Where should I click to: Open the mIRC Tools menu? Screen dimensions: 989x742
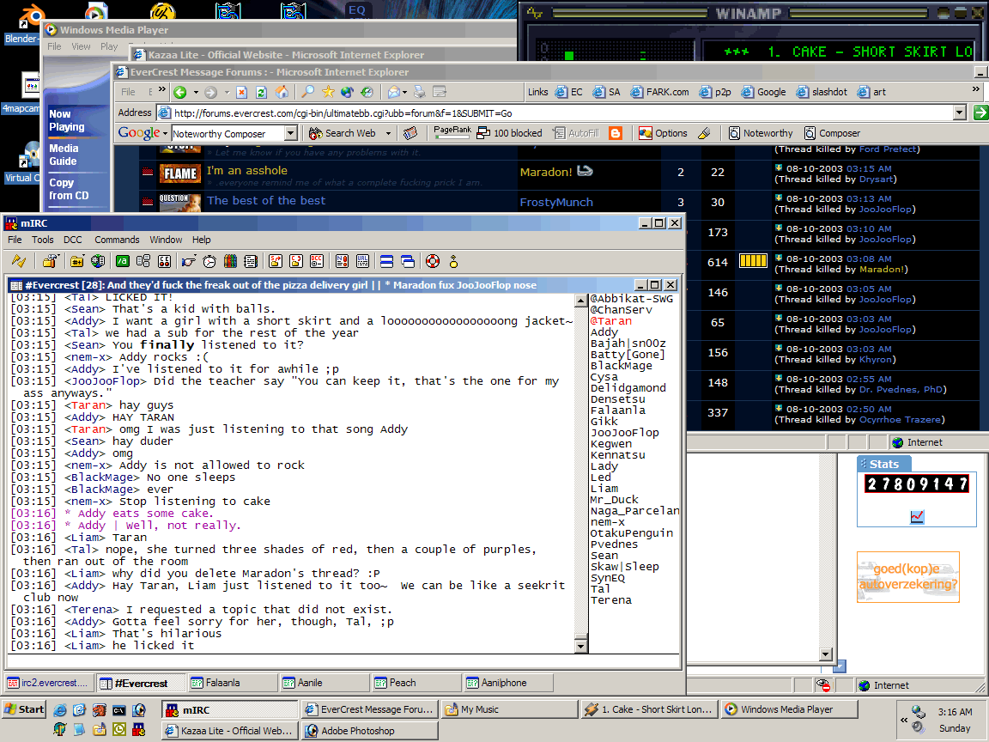(42, 240)
